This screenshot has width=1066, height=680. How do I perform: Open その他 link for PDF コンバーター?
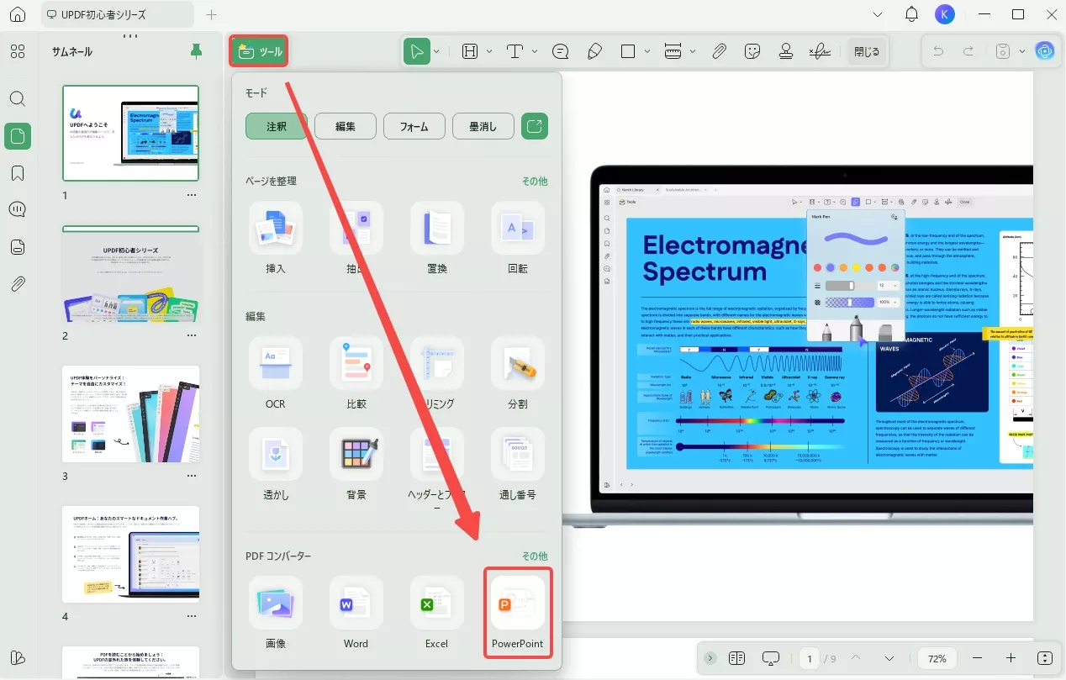(x=535, y=556)
